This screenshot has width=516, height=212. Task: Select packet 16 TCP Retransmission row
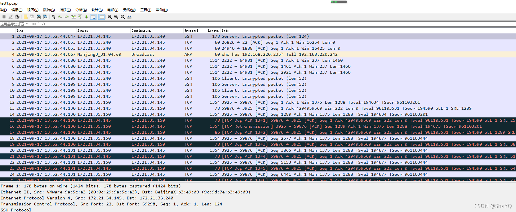tap(258, 126)
